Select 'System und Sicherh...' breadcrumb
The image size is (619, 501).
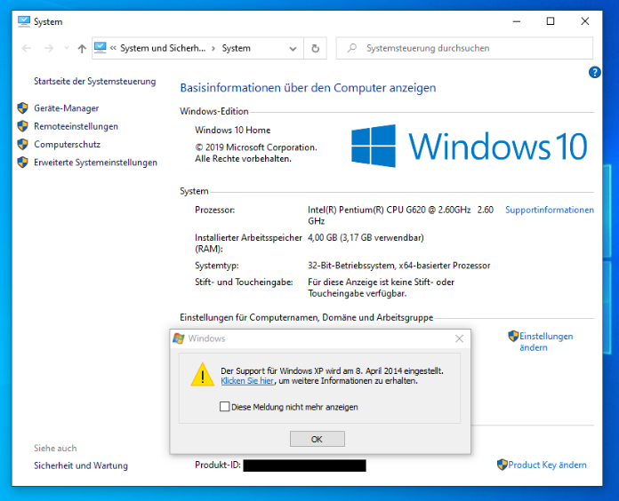tap(163, 48)
